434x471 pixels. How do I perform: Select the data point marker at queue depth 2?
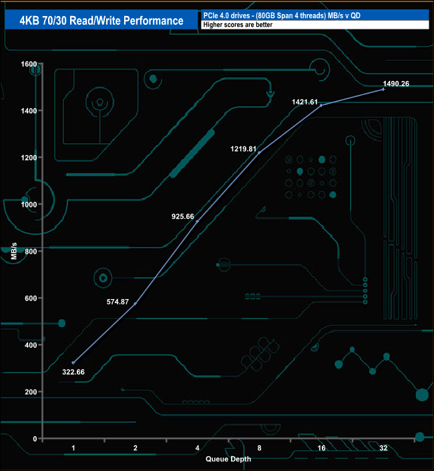[135, 304]
